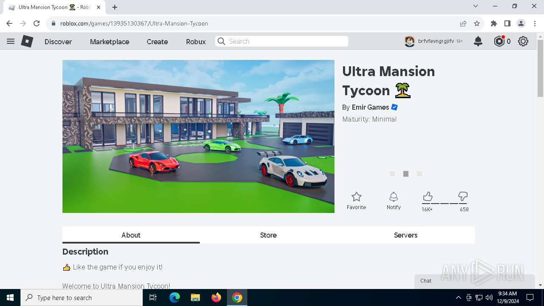The height and width of the screenshot is (306, 544).
Task: View site information lock icon
Action: (x=54, y=23)
